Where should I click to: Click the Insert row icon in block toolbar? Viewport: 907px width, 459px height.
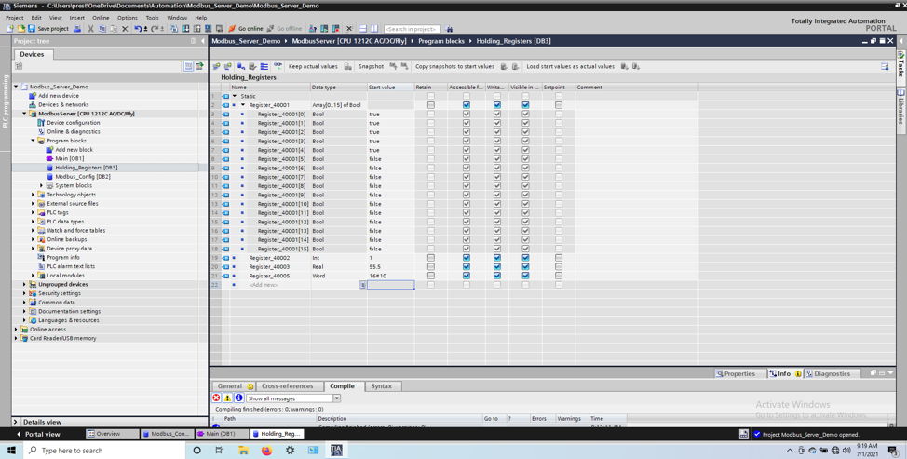tap(216, 66)
